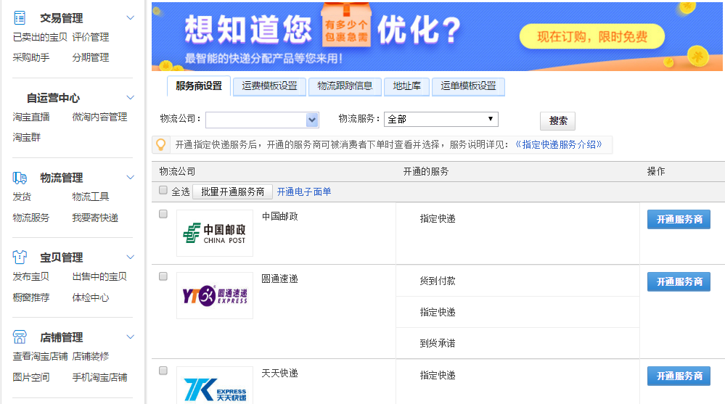
Task: Click the 交易管理 document icon
Action: pyautogui.click(x=20, y=17)
